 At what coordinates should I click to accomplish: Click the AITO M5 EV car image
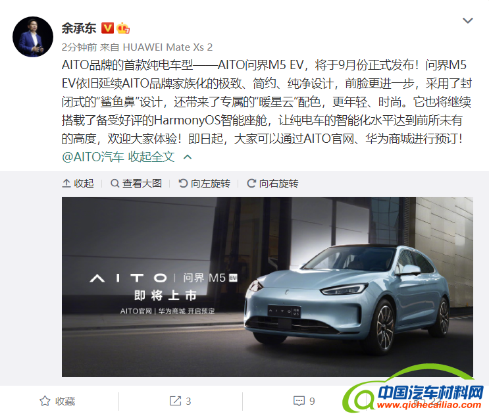[267, 287]
